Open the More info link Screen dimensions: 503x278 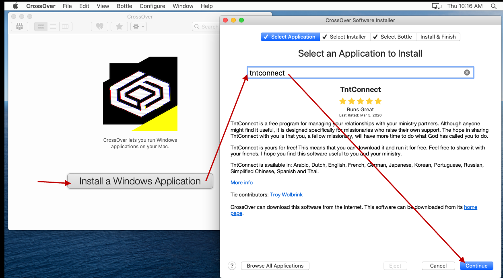[x=241, y=182]
